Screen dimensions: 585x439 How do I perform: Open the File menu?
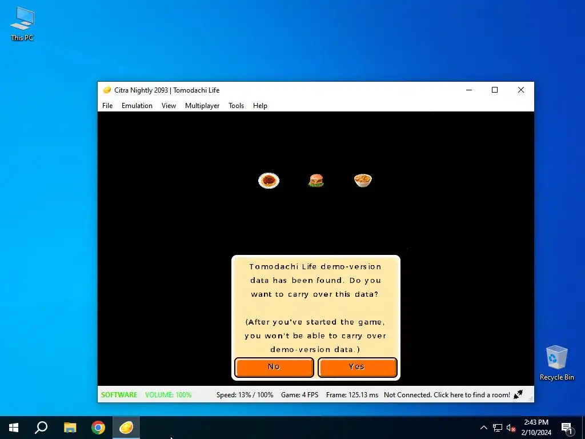pos(107,106)
